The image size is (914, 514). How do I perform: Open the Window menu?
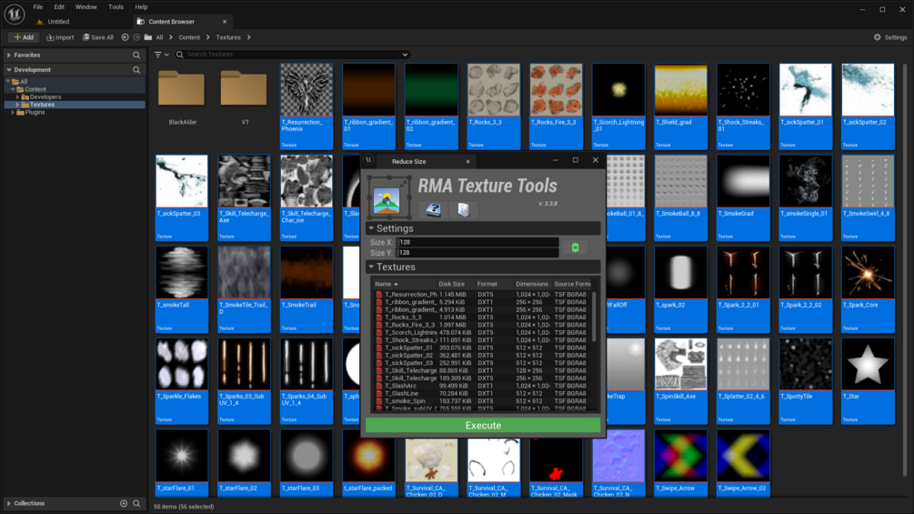pos(86,7)
